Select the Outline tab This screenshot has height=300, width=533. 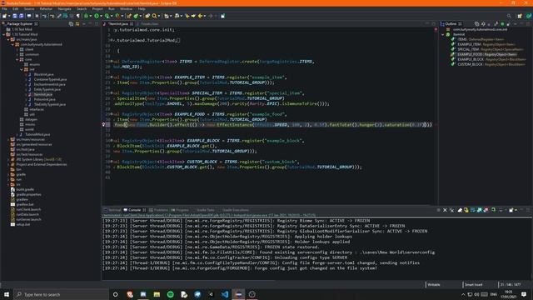[x=451, y=24]
